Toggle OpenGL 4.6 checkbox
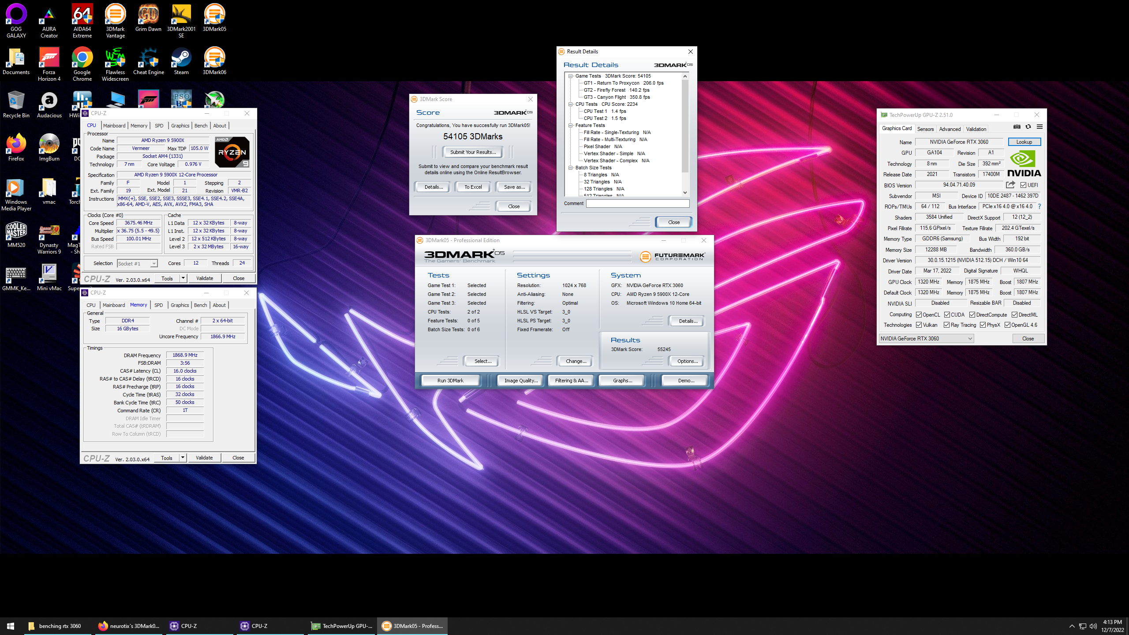The image size is (1129, 635). coord(1007,325)
